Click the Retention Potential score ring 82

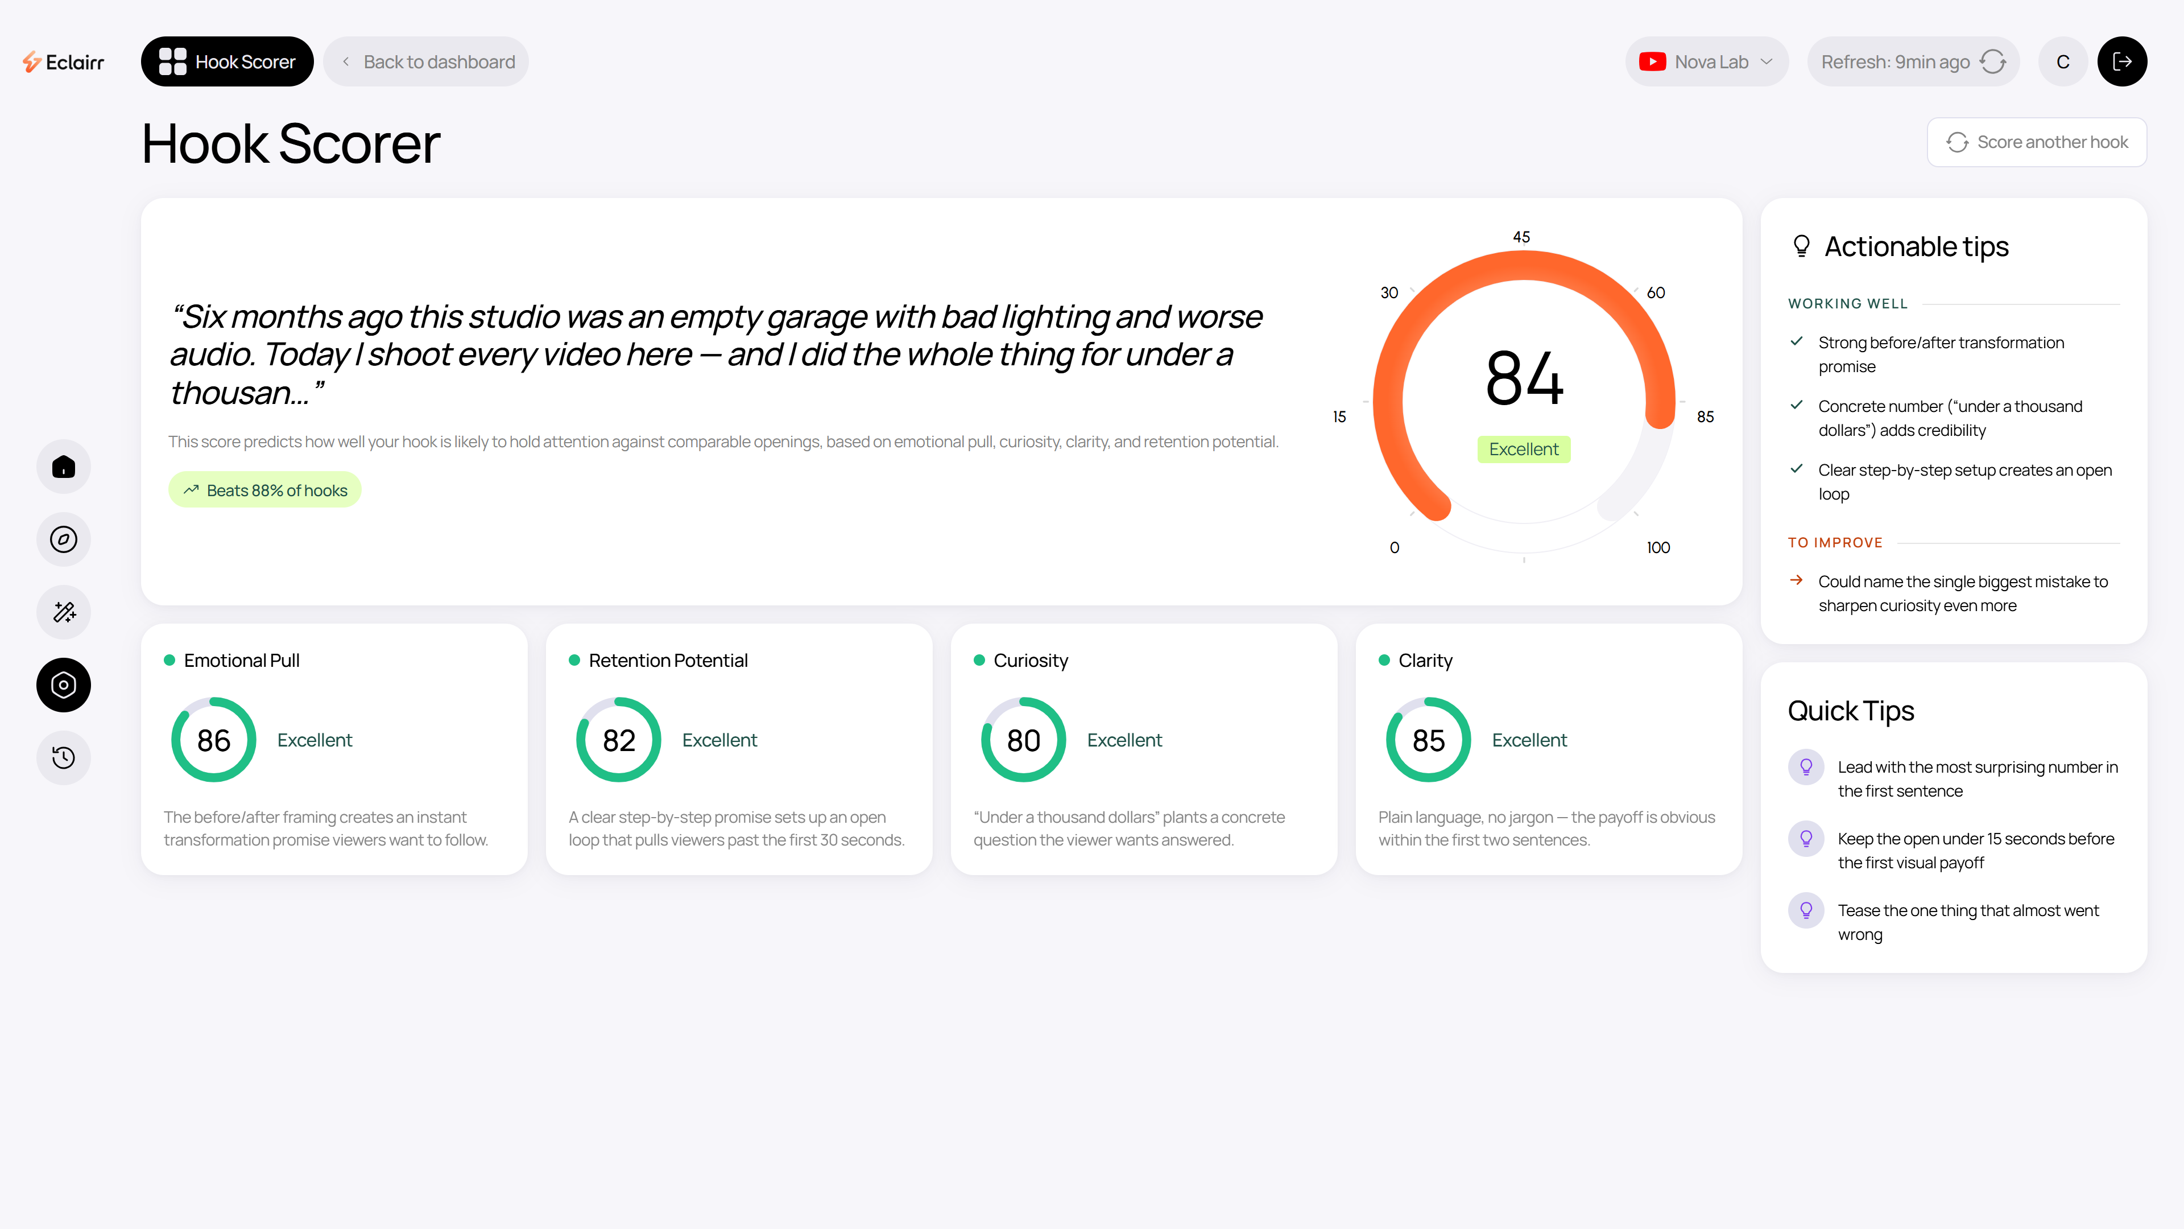tap(619, 740)
